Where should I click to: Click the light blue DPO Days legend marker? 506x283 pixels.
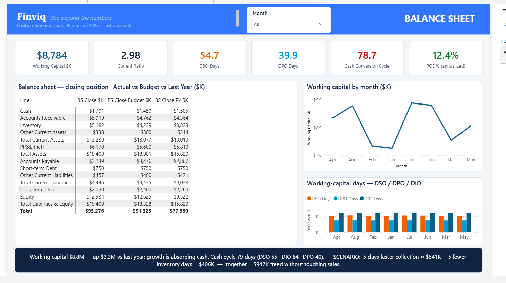(336, 199)
